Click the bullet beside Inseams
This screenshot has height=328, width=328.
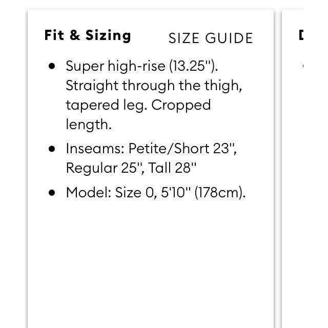(52, 149)
